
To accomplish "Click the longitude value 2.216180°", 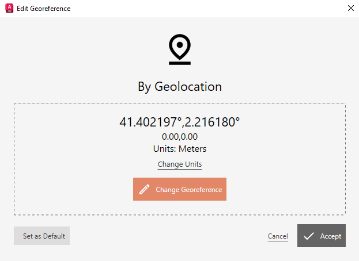I will (212, 122).
